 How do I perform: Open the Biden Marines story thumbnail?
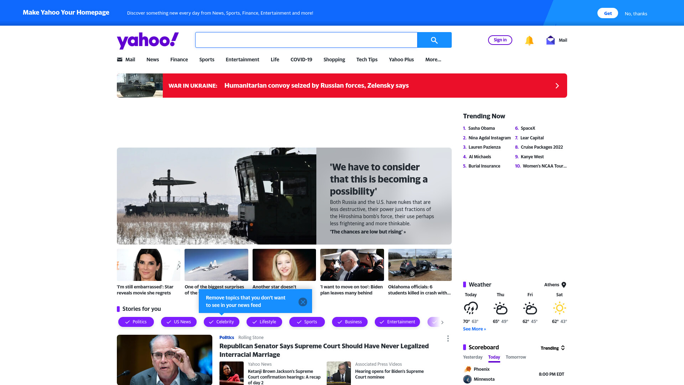tap(352, 265)
